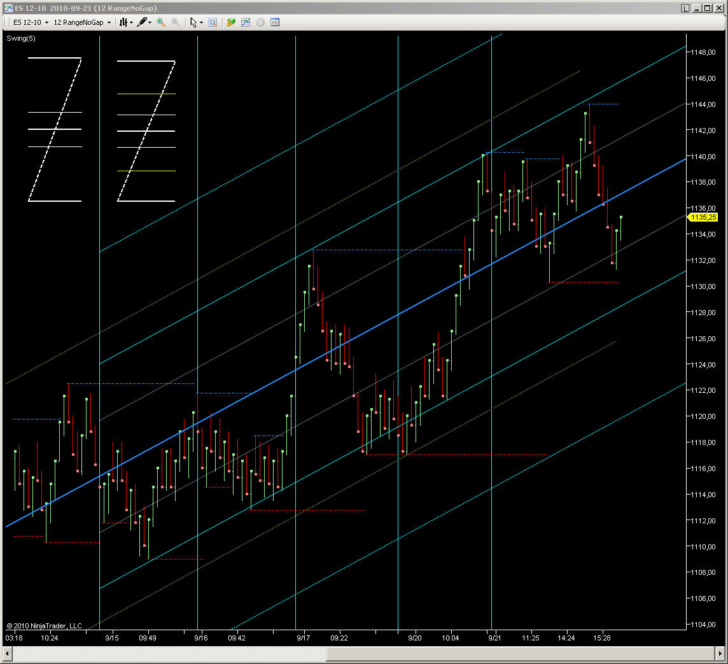The image size is (728, 664).
Task: Select the draw tools pen icon
Action: [x=142, y=22]
